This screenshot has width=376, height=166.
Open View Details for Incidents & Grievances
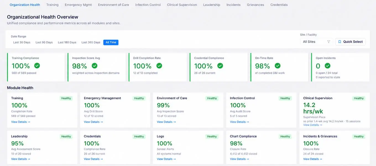(x=313, y=159)
